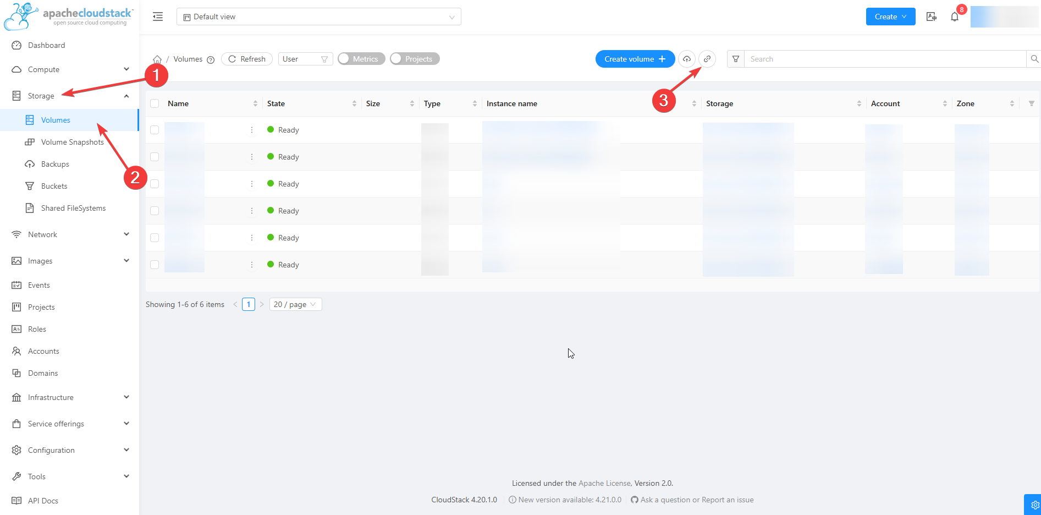Toggle the Projects switch
The height and width of the screenshot is (515, 1041).
414,59
